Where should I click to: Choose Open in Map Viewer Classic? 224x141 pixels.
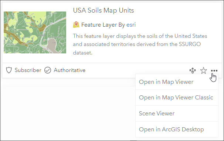tap(177, 98)
